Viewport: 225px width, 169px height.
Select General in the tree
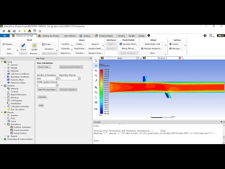coord(14,65)
